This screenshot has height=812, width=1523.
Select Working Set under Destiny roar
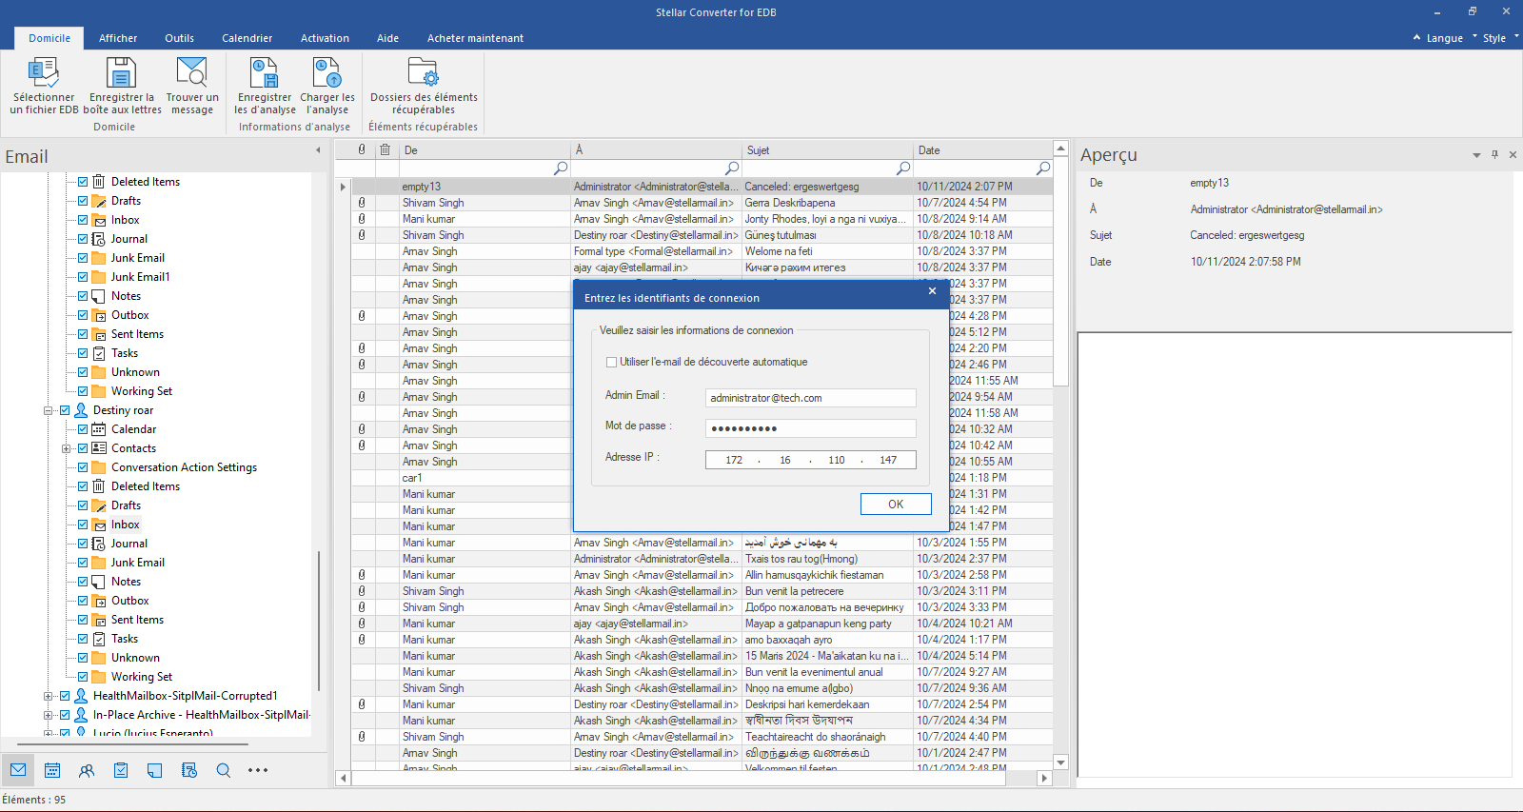142,677
